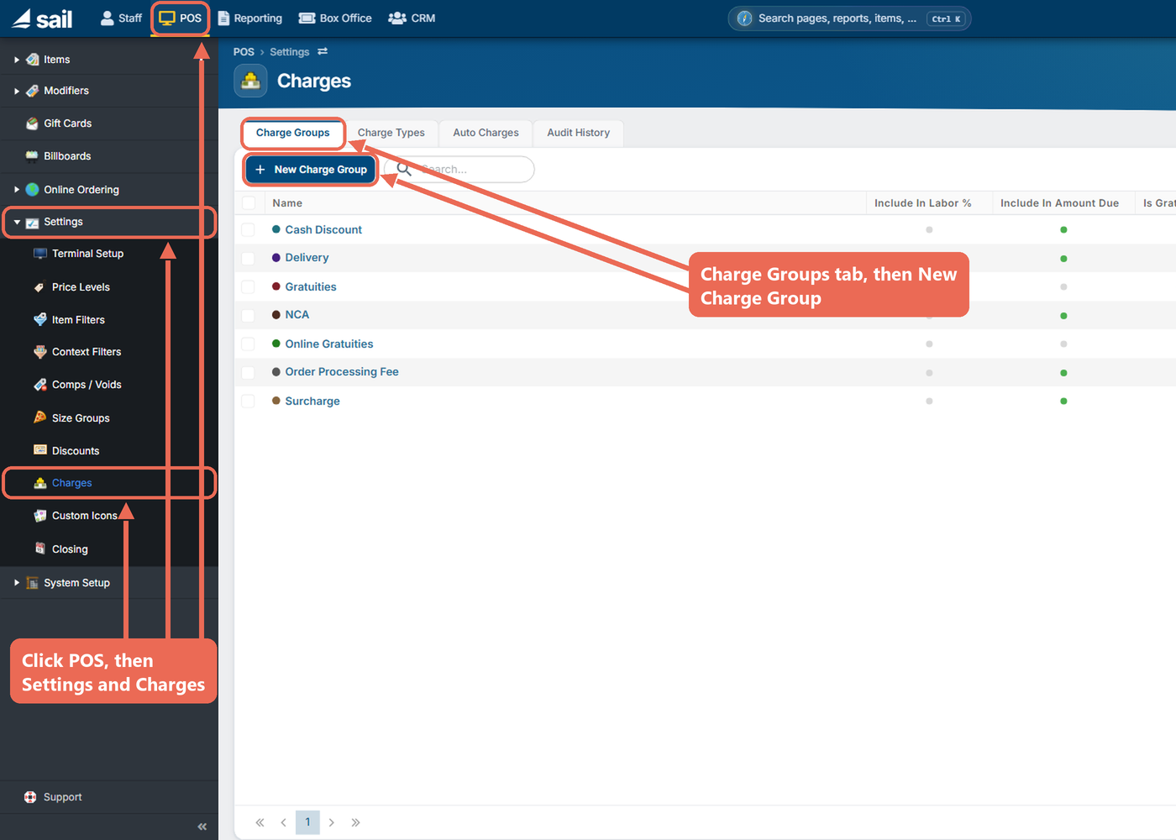Open the Items sidebar icon
Viewport: 1176px width, 840px height.
point(33,60)
